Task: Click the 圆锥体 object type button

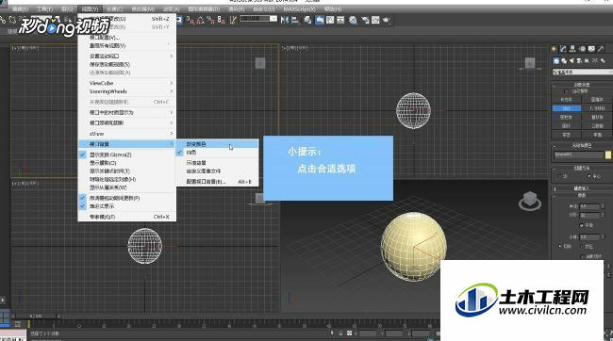Action: pyautogui.click(x=597, y=100)
